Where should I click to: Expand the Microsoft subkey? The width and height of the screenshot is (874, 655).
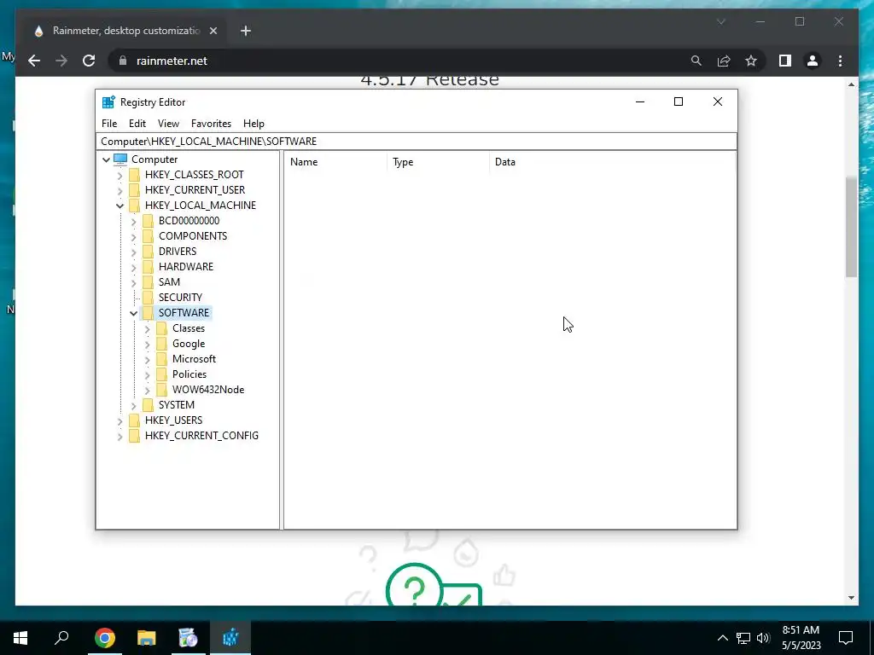click(x=147, y=359)
